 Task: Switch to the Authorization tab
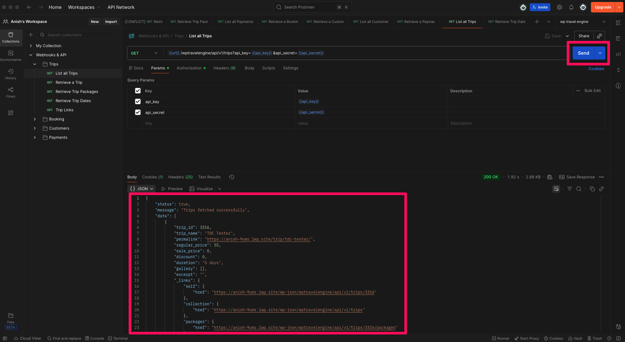189,68
